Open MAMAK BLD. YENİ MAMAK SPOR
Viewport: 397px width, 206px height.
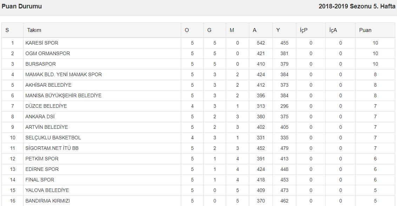click(x=64, y=74)
